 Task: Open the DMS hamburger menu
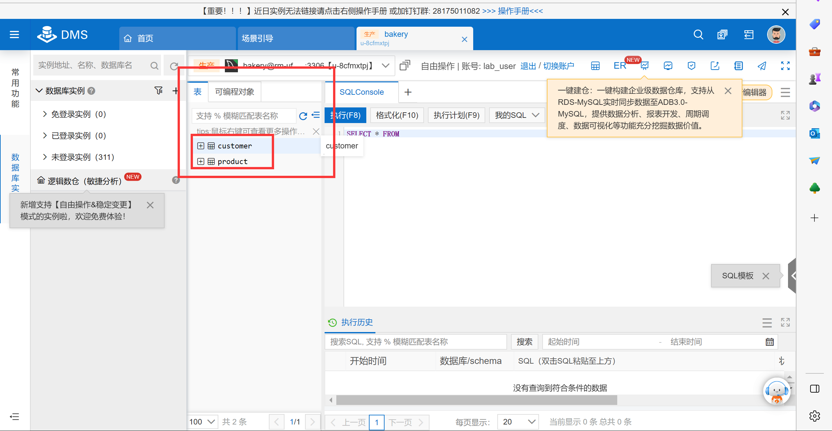[14, 35]
